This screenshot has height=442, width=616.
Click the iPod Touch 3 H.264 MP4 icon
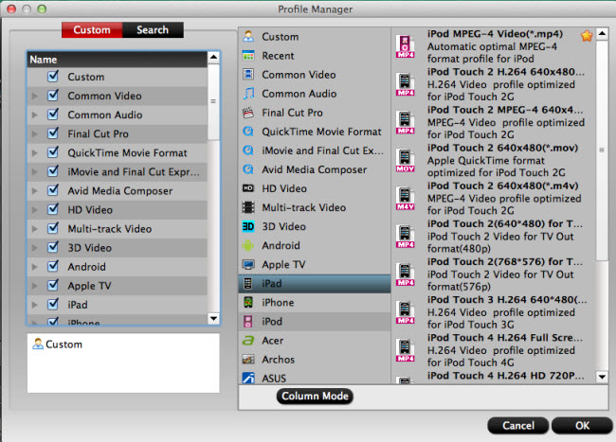pyautogui.click(x=405, y=312)
